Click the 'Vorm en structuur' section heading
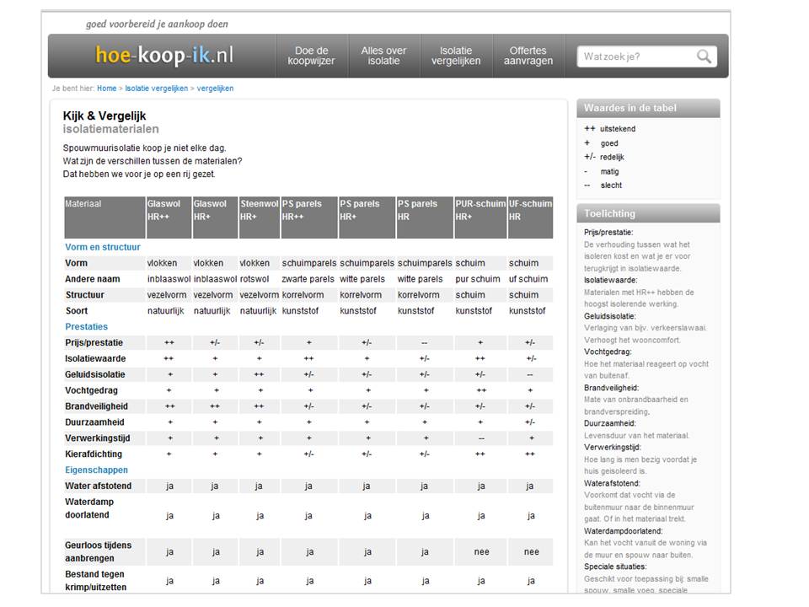 tap(103, 247)
